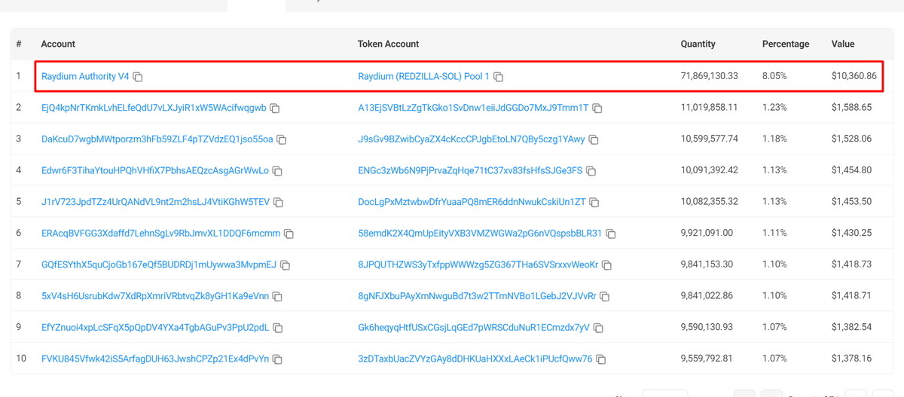Select the value $1,418.73
The height and width of the screenshot is (397, 904).
coord(851,264)
